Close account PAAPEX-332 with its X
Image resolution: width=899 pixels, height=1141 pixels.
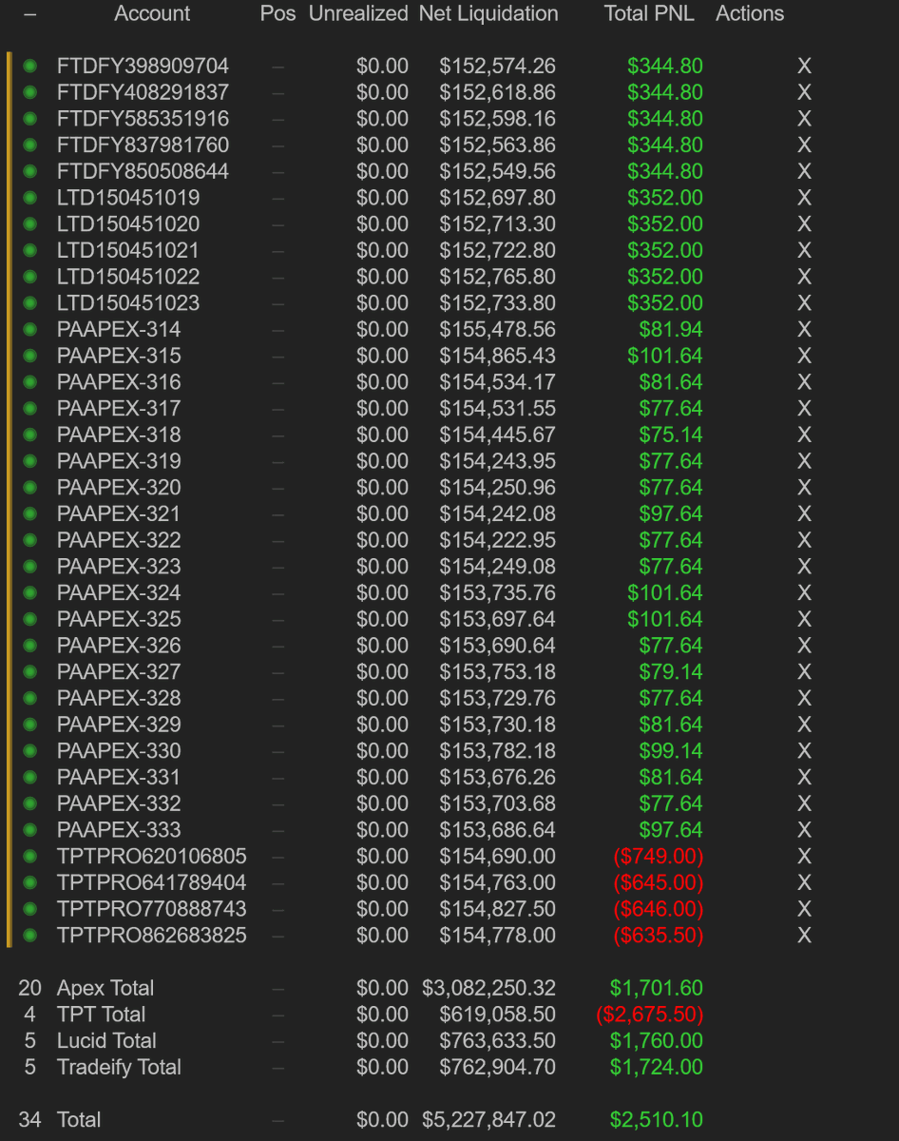click(x=804, y=803)
